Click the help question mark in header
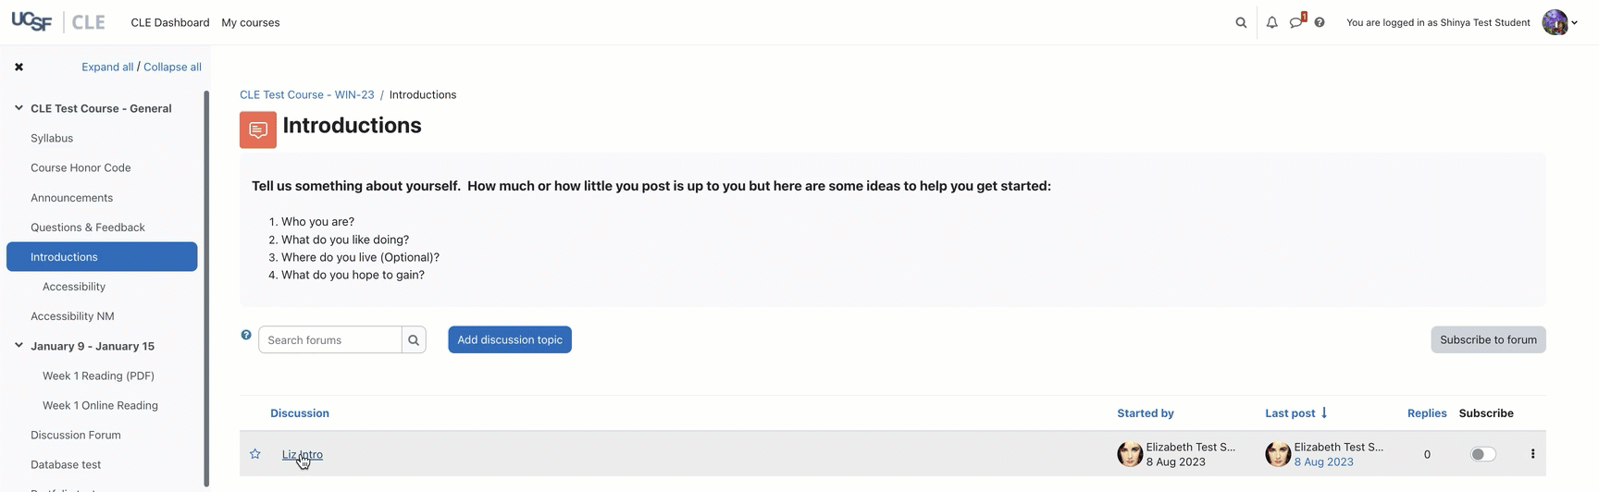This screenshot has width=1599, height=492. (x=1320, y=22)
